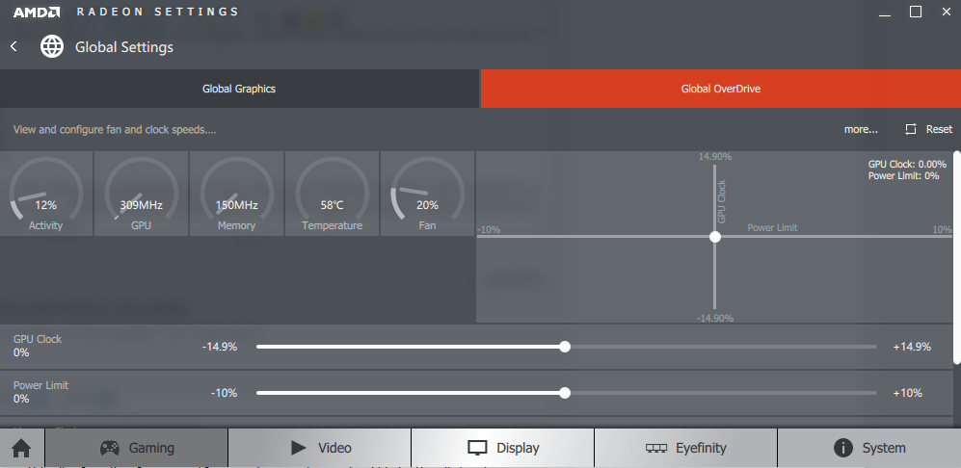Image resolution: width=961 pixels, height=468 pixels.
Task: Click the graph's center control point
Action: tap(714, 237)
